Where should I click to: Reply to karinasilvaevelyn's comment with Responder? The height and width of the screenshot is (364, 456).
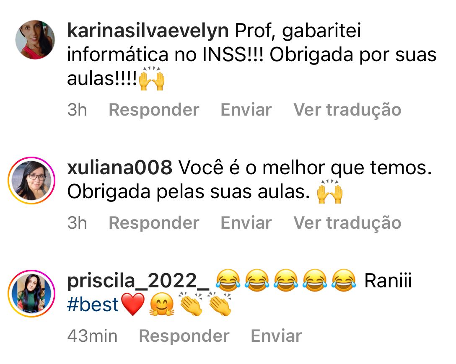(154, 110)
